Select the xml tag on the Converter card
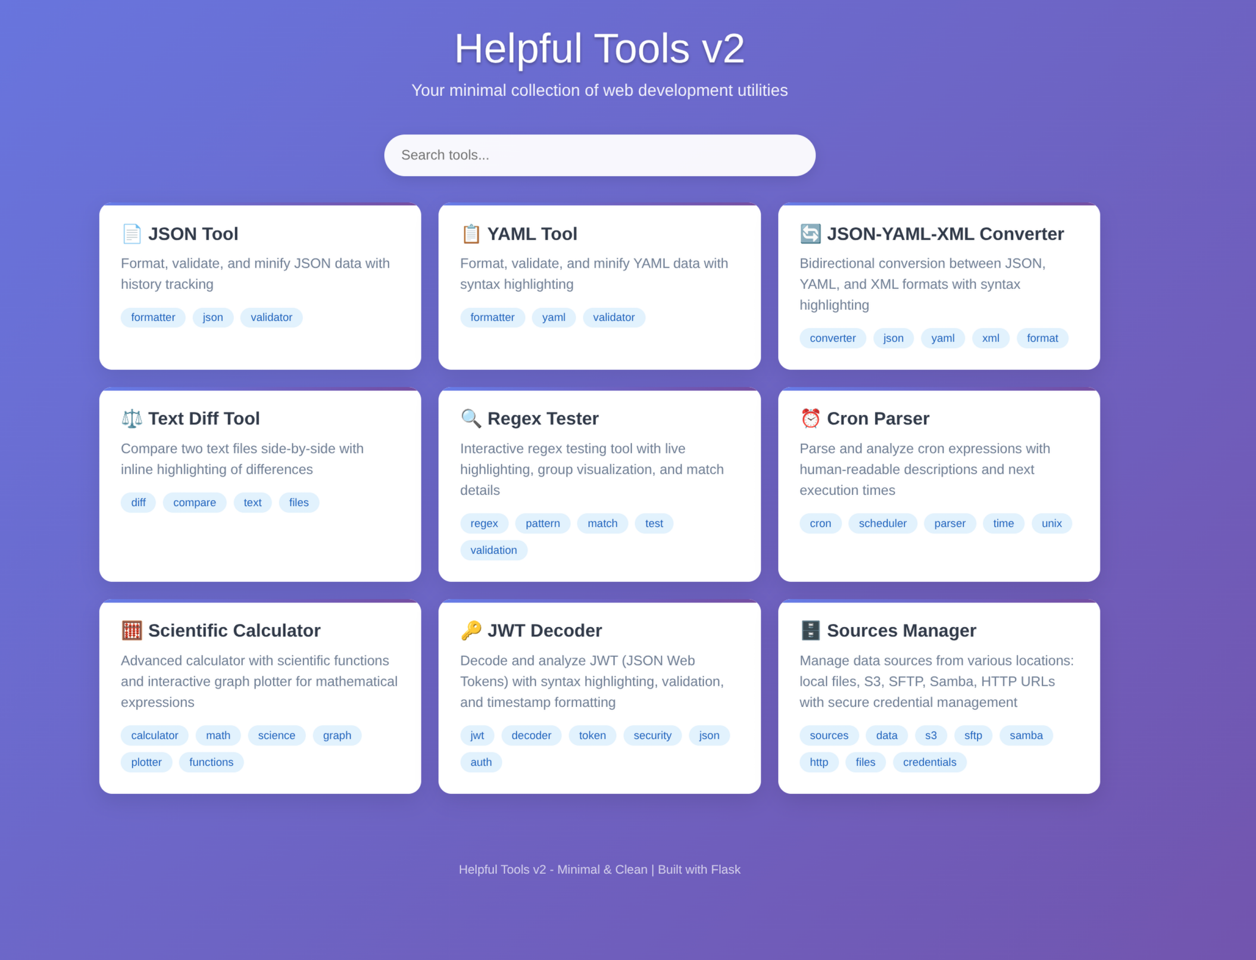 (991, 338)
